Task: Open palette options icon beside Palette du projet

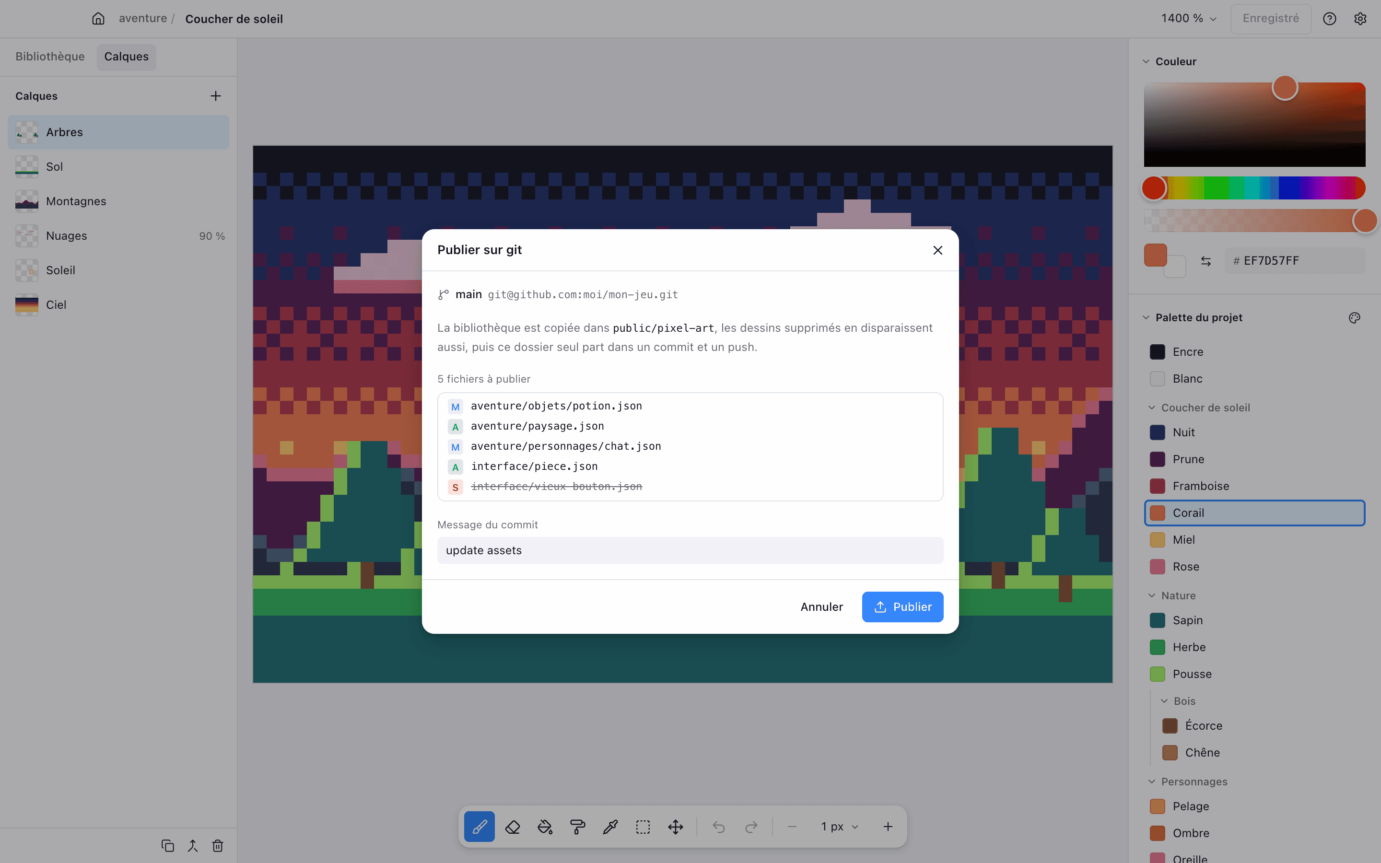Action: [x=1355, y=317]
